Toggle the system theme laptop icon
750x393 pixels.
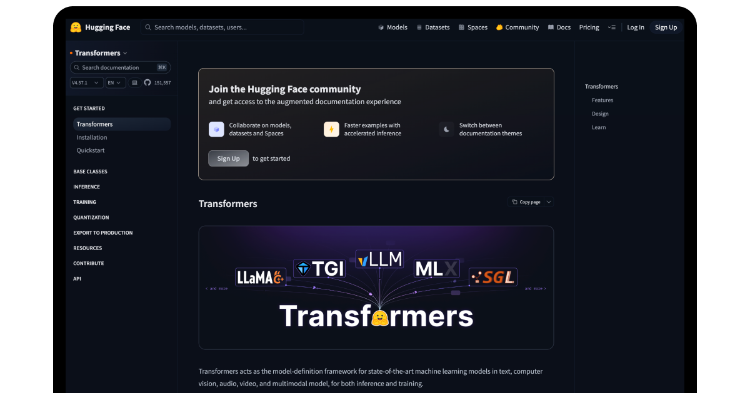pyautogui.click(x=134, y=82)
